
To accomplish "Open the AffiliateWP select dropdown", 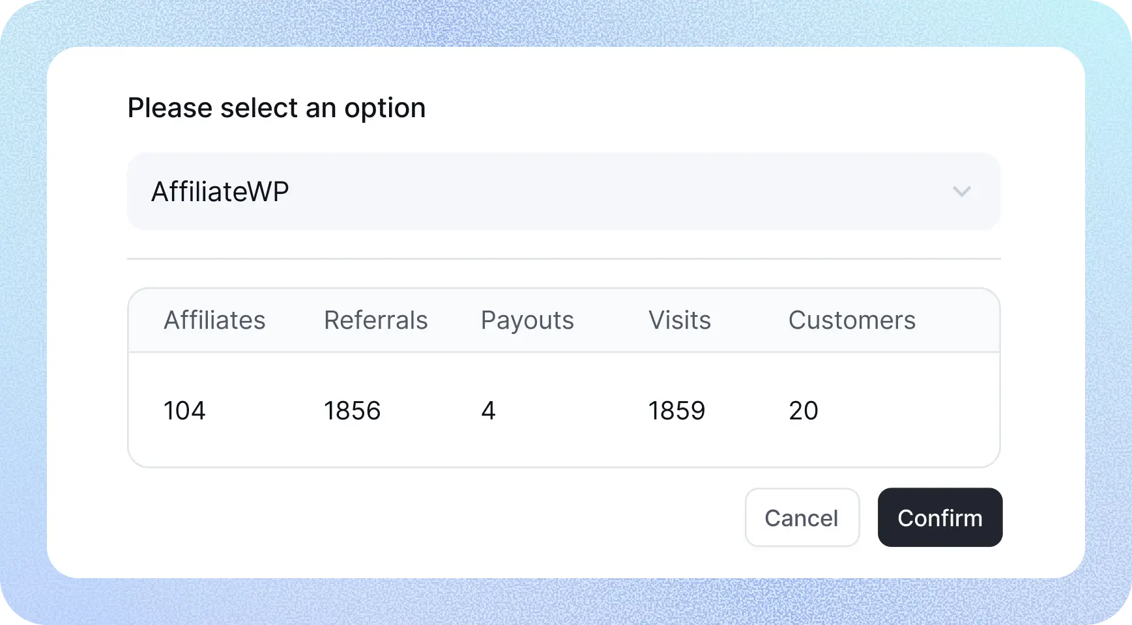I will coord(563,191).
